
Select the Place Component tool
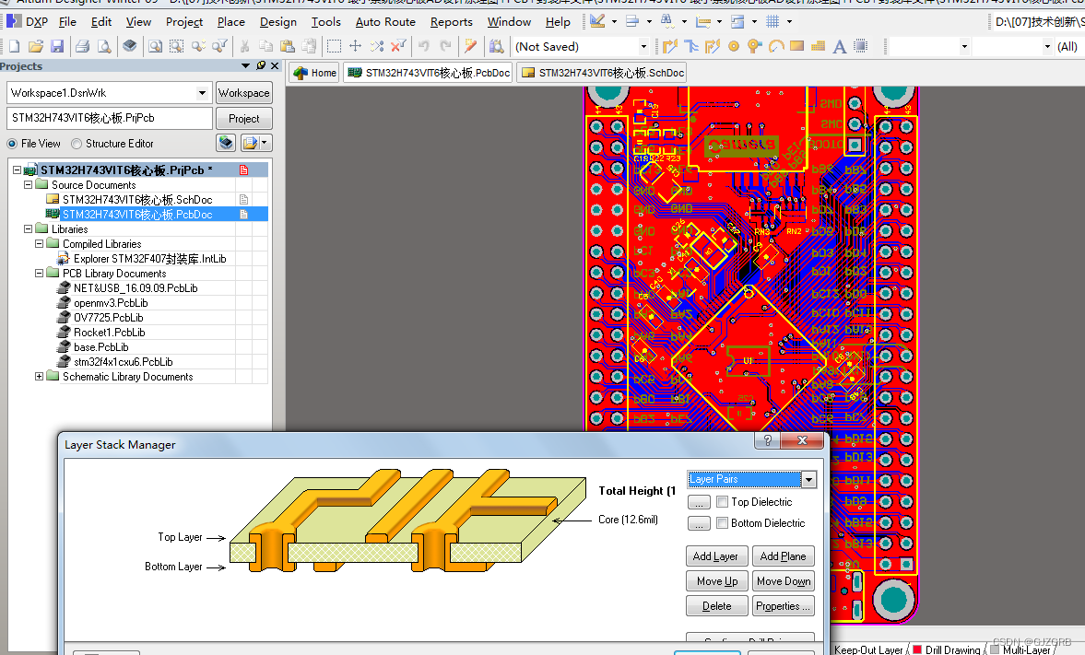(x=861, y=46)
